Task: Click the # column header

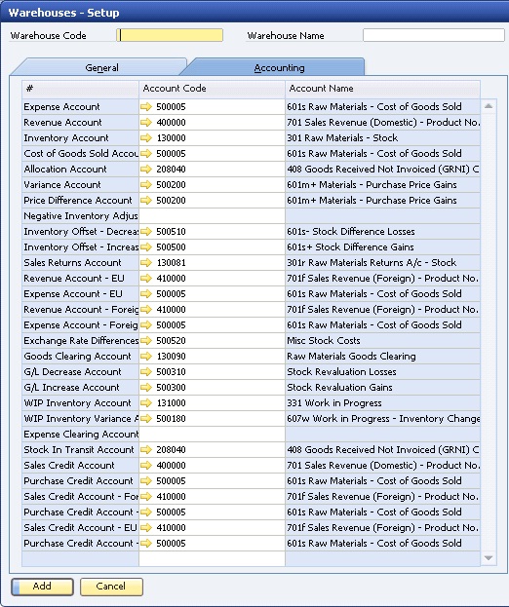Action: [80, 89]
